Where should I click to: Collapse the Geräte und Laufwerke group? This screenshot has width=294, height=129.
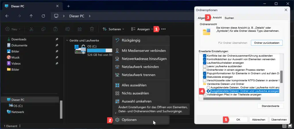67,41
